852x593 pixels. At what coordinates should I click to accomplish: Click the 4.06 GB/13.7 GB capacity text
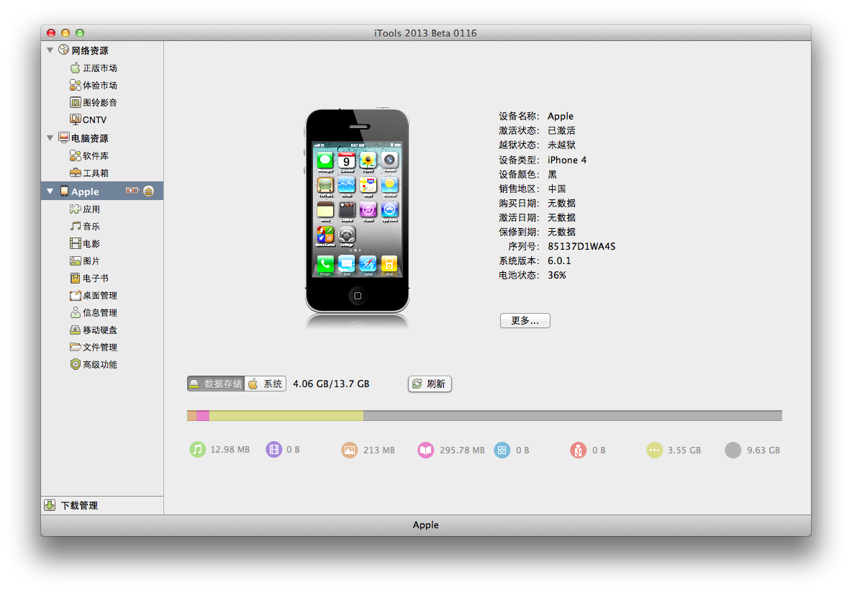click(x=331, y=384)
